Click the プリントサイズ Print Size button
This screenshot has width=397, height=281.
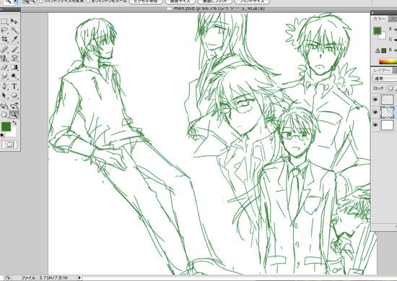click(252, 1)
